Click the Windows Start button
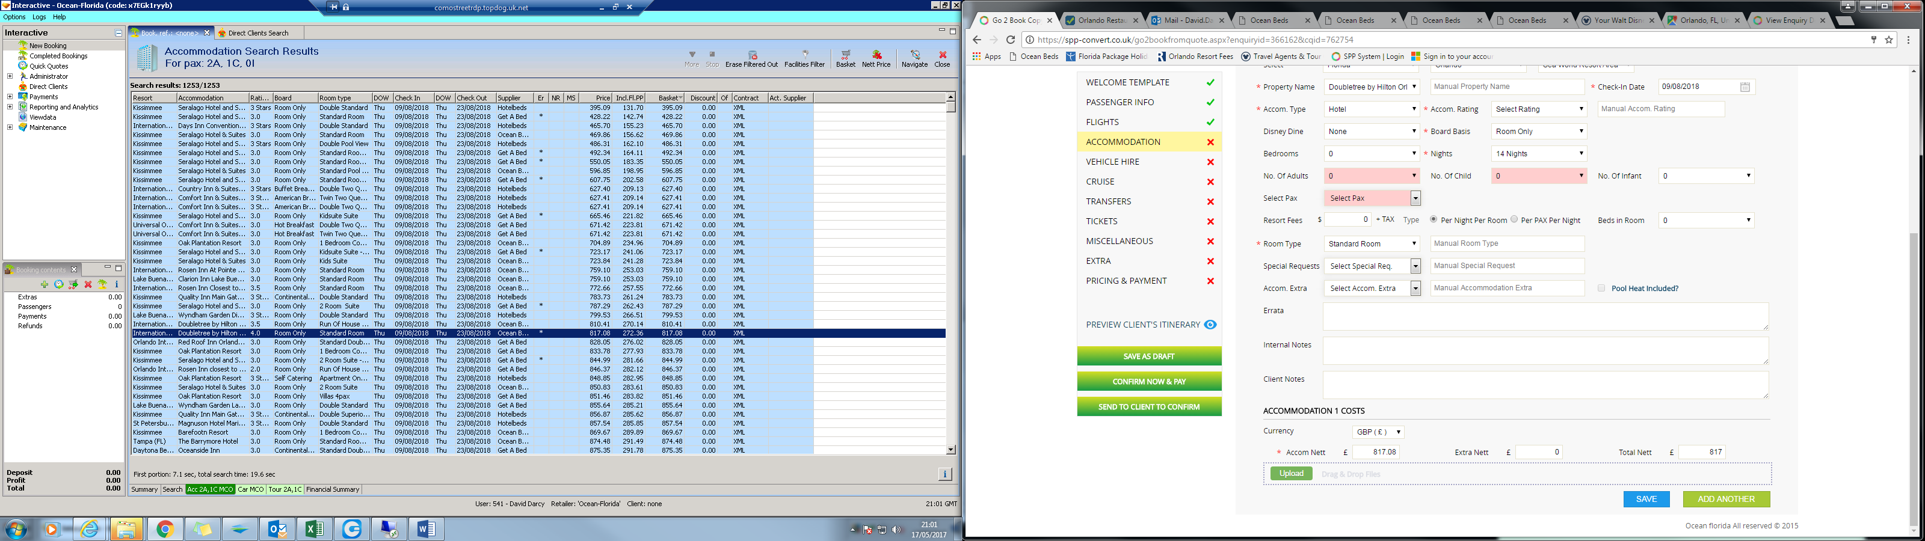1925x541 pixels. pos(15,529)
